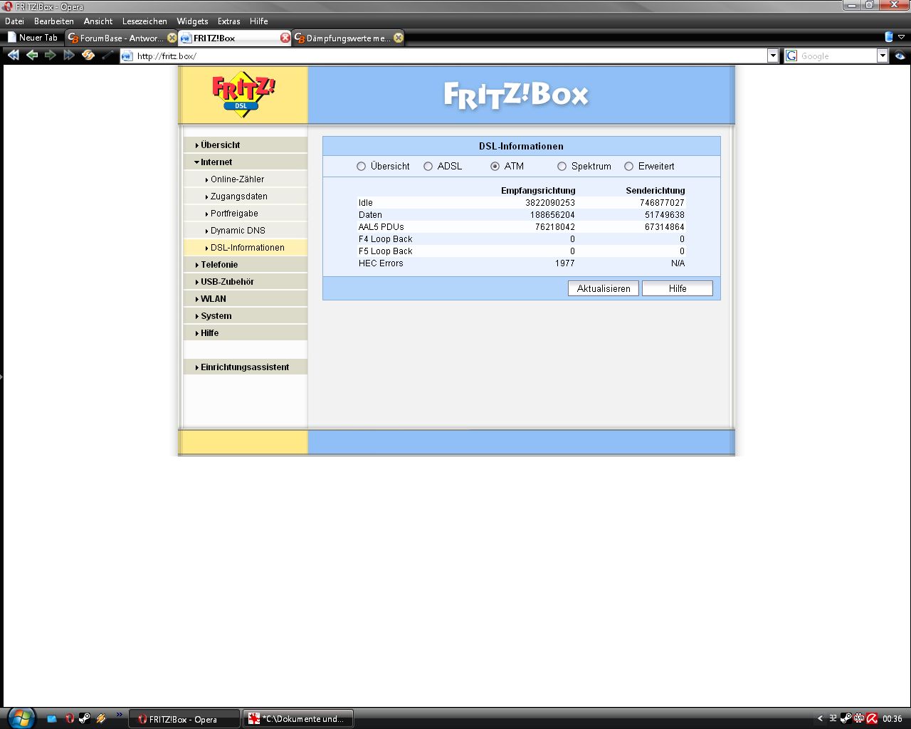Expand the System sidebar section
This screenshot has height=729, width=911.
point(246,315)
